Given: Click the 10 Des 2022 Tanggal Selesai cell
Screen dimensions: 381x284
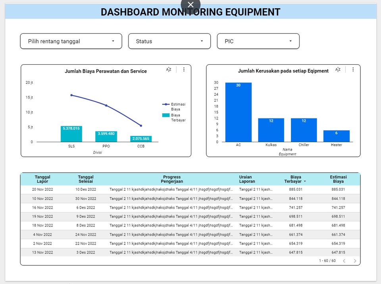Looking at the screenshot, I should pos(86,189).
